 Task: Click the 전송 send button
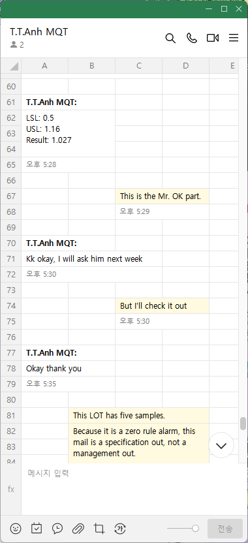(225, 529)
